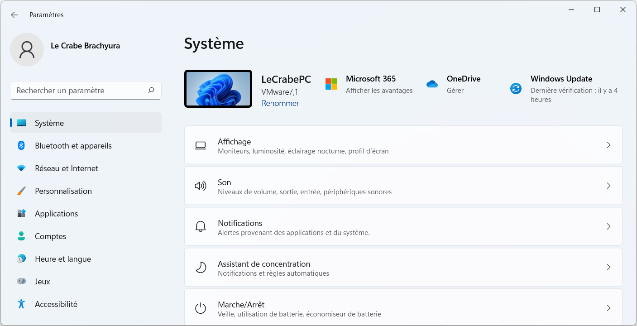Select Système in the sidebar
Viewport: 637px width, 326px height.
pyautogui.click(x=86, y=123)
